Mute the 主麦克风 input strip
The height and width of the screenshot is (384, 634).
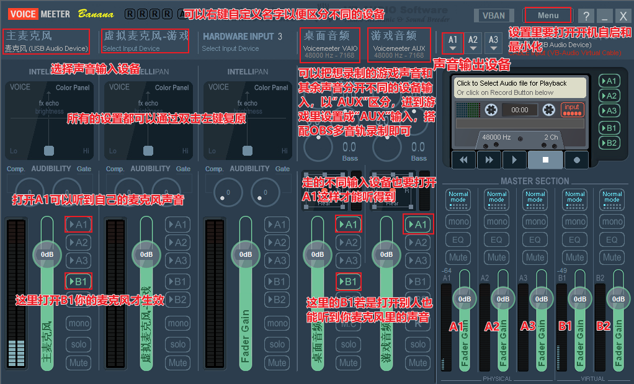[x=79, y=362]
